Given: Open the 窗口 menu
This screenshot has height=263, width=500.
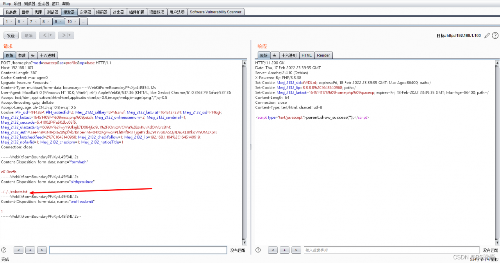Looking at the screenshot, I should pyautogui.click(x=55, y=4).
